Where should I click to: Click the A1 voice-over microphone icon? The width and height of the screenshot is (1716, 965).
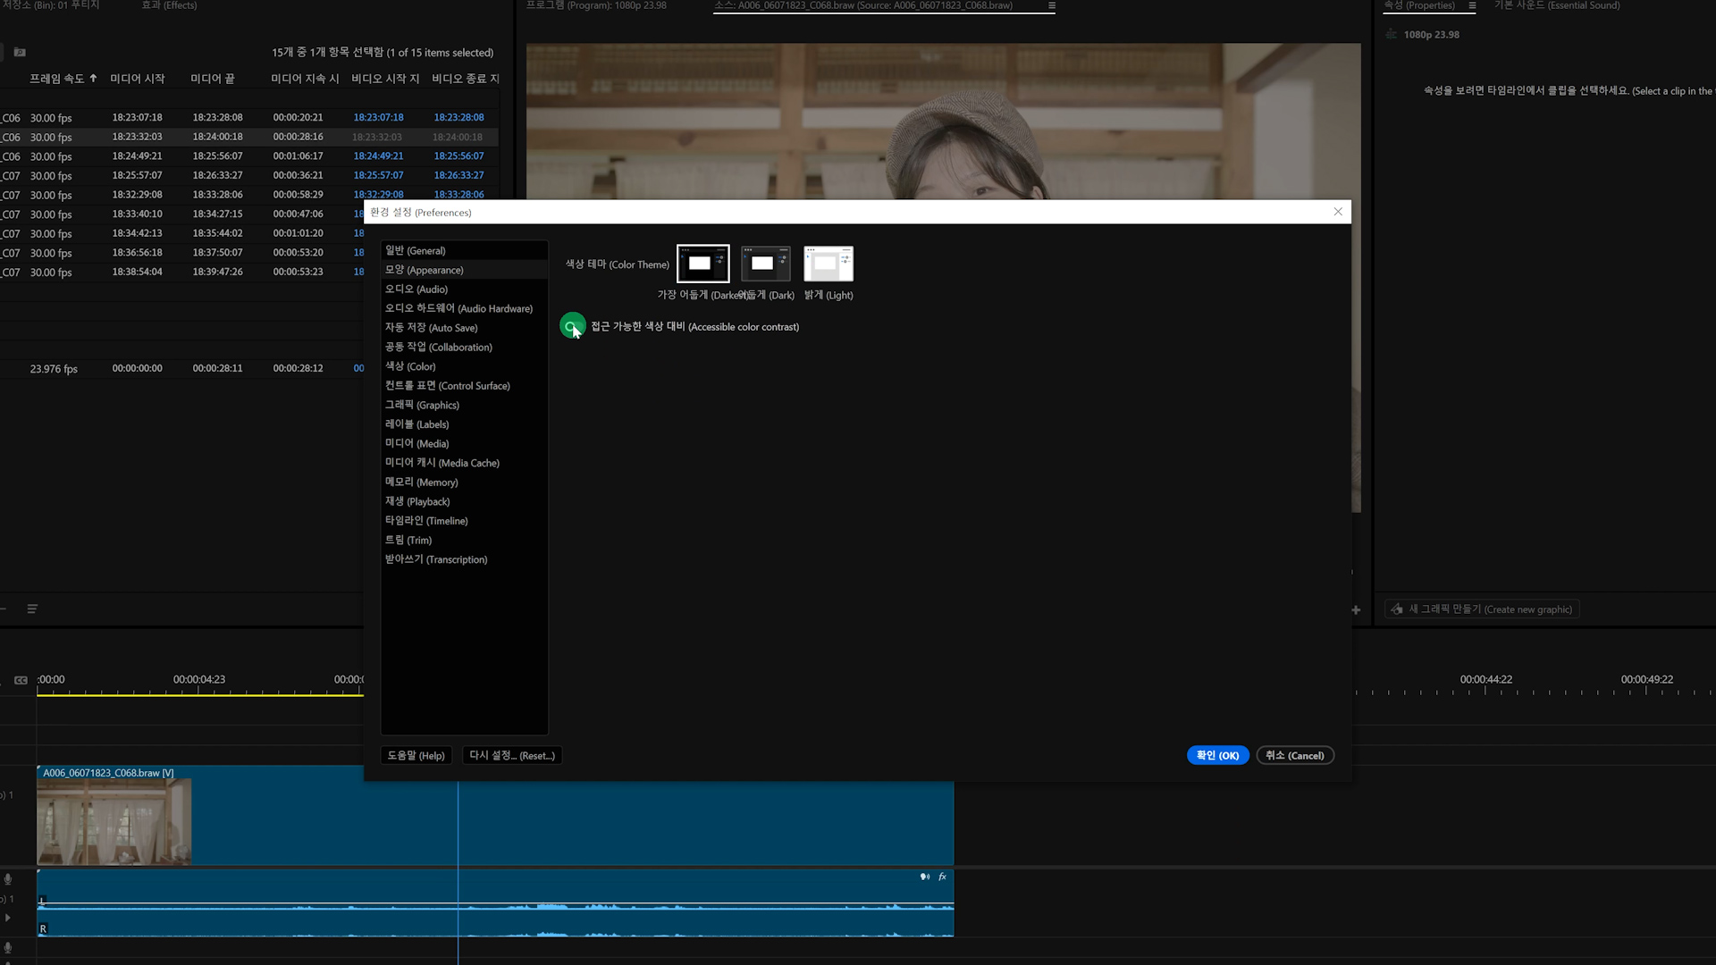[8, 879]
